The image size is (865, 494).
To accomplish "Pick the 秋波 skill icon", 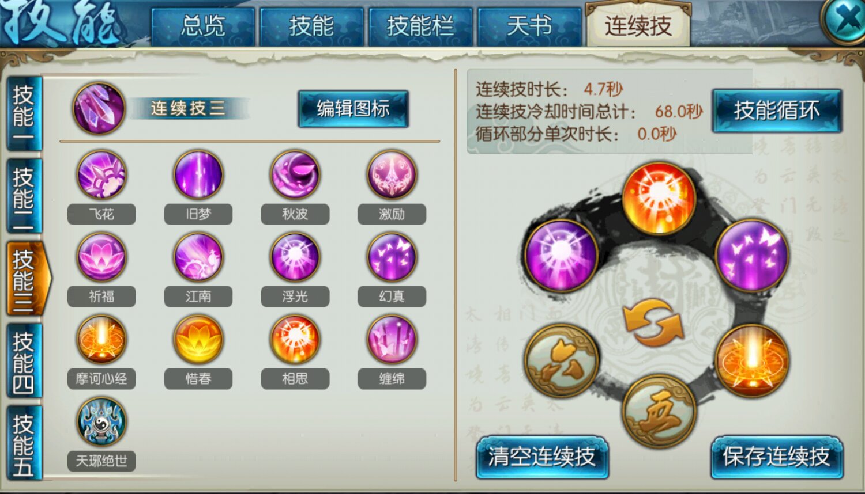I will point(295,174).
